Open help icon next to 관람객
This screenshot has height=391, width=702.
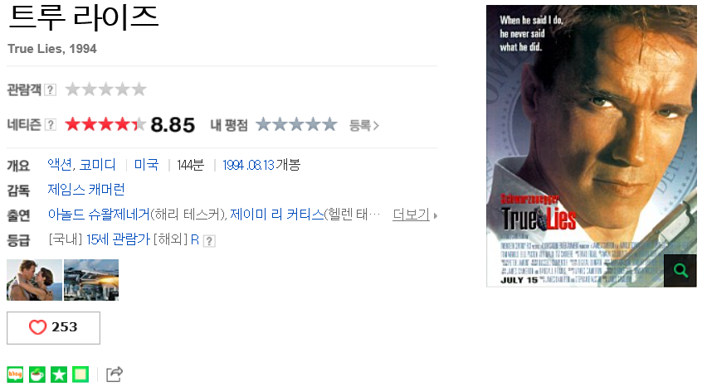[51, 89]
